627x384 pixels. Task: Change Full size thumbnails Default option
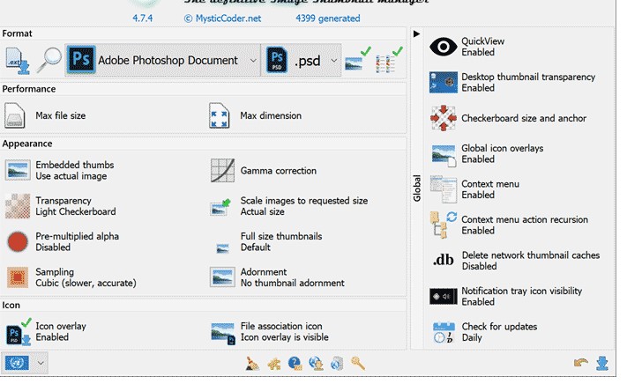pos(256,247)
